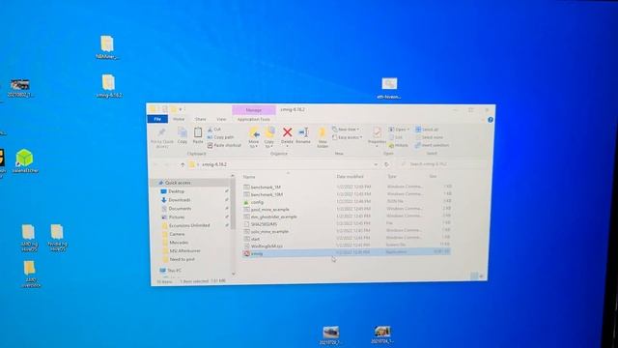Open Documents in the navigation pane

tap(180, 209)
